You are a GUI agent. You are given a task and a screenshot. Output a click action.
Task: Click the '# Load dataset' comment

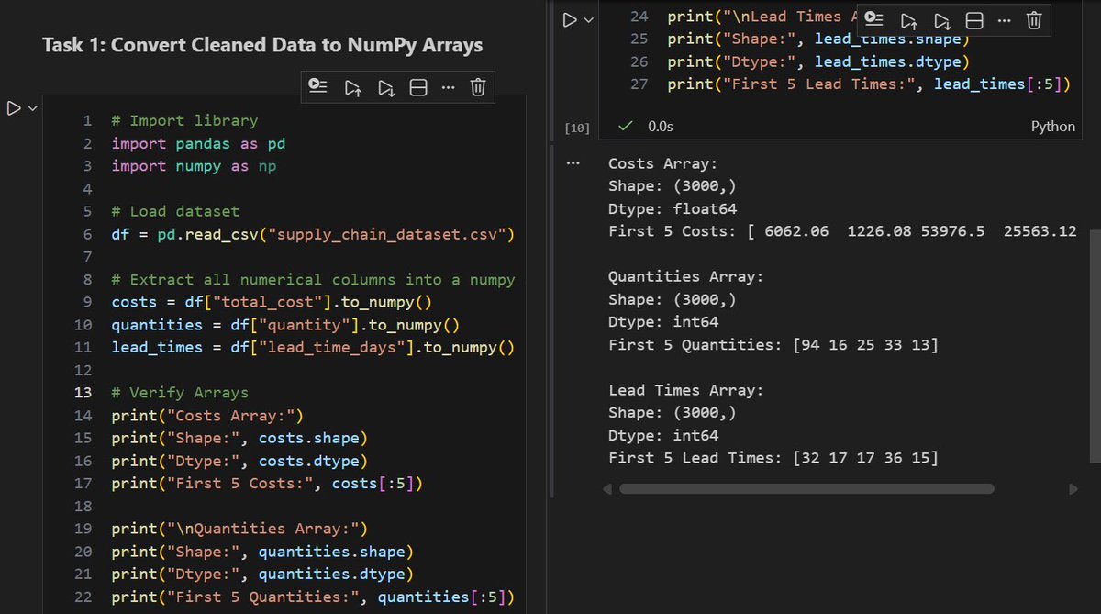tap(175, 211)
